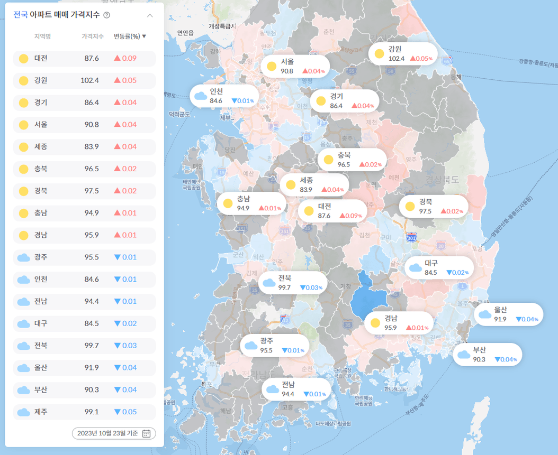Click the 가격지수 column header
The image size is (558, 455).
click(93, 36)
